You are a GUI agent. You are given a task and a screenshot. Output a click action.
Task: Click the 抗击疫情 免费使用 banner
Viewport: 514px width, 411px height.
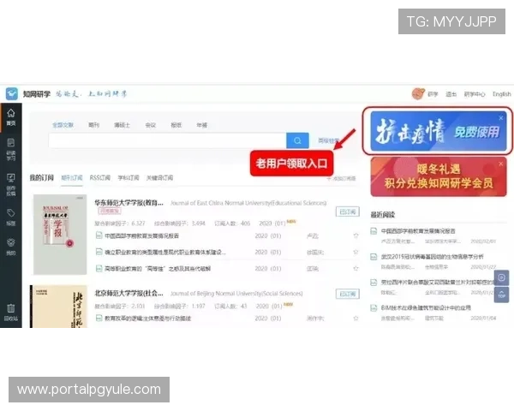click(x=439, y=131)
